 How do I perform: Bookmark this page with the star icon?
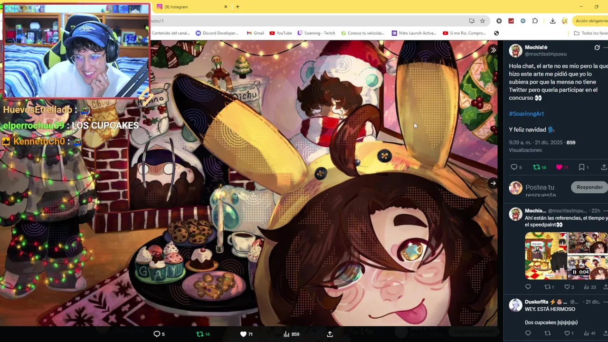click(483, 21)
